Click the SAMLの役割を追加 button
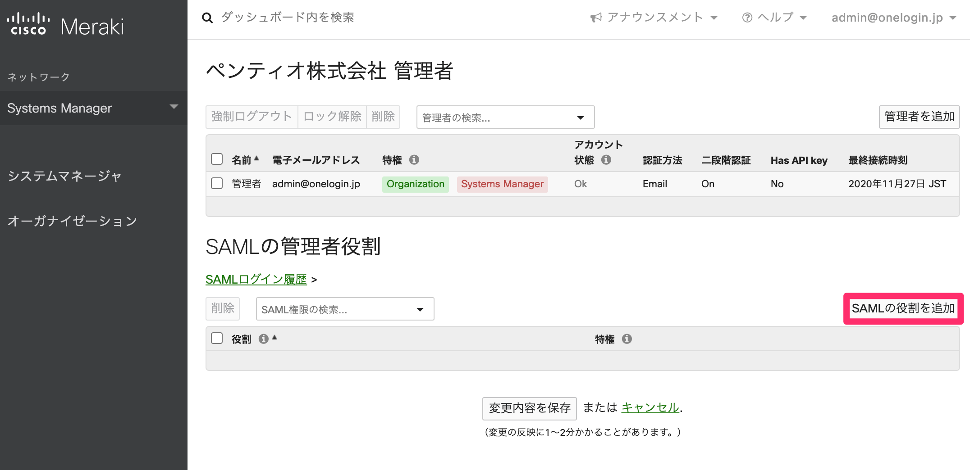Screen dimensions: 970x470 (x=903, y=308)
